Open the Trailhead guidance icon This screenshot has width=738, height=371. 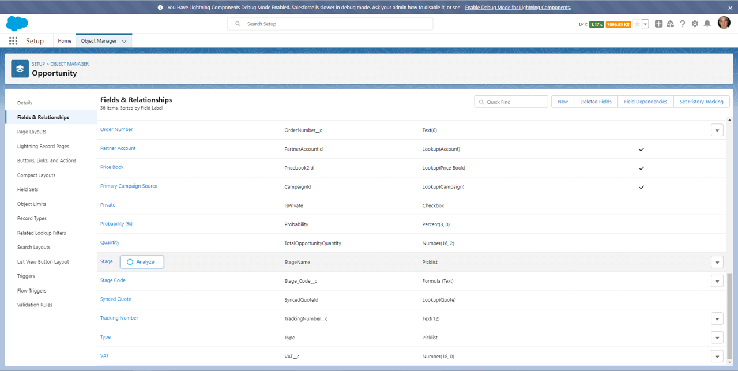pyautogui.click(x=670, y=24)
